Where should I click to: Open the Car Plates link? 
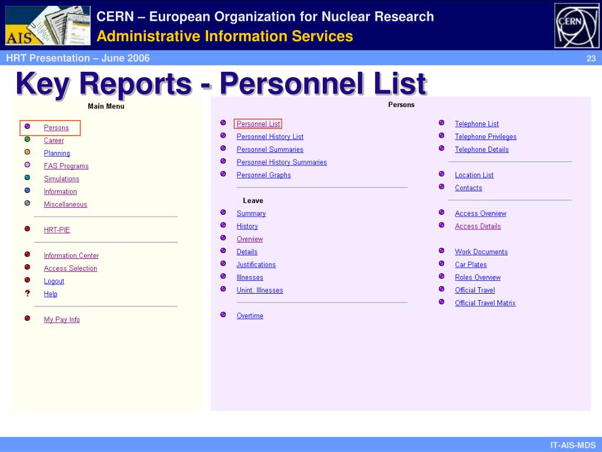coord(471,264)
